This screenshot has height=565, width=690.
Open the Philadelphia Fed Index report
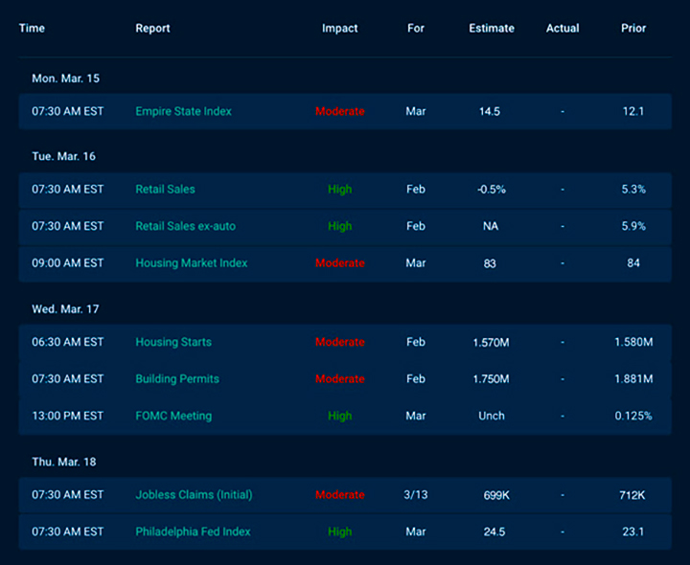(193, 531)
